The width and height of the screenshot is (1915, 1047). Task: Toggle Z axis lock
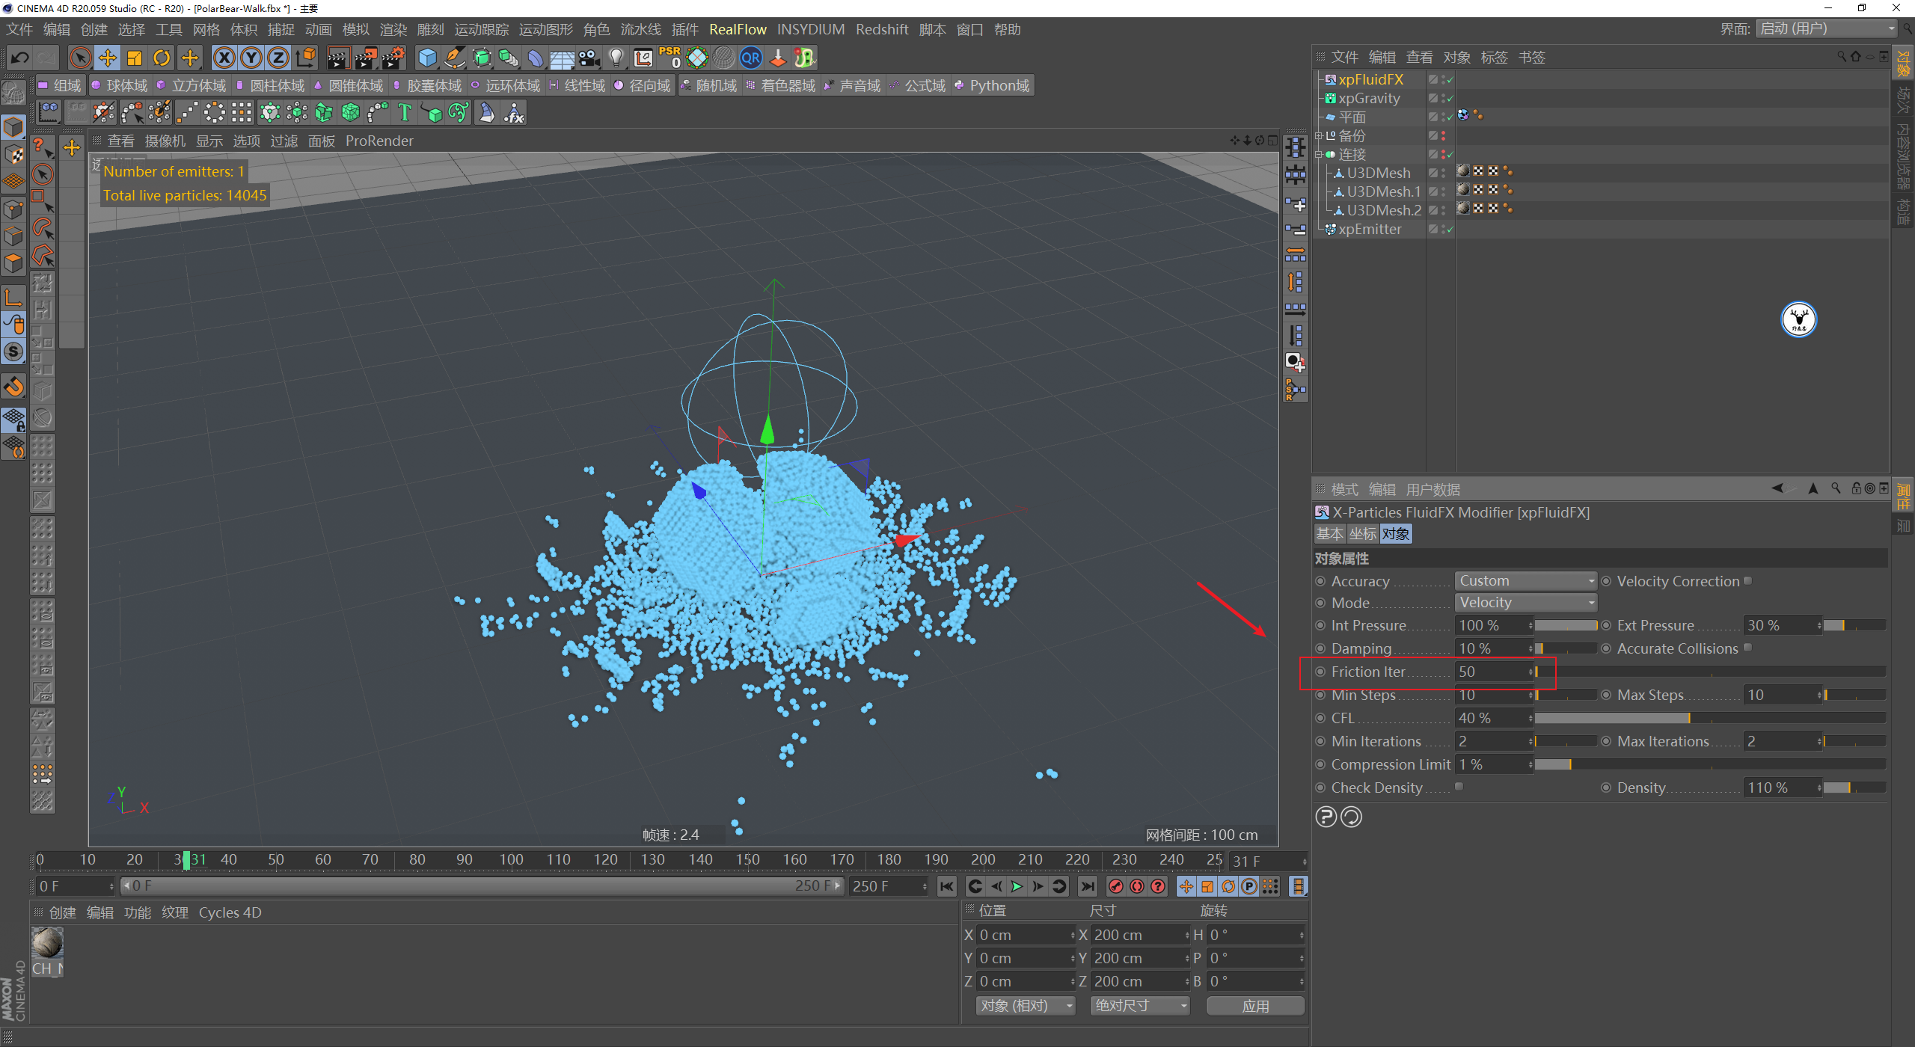click(278, 58)
